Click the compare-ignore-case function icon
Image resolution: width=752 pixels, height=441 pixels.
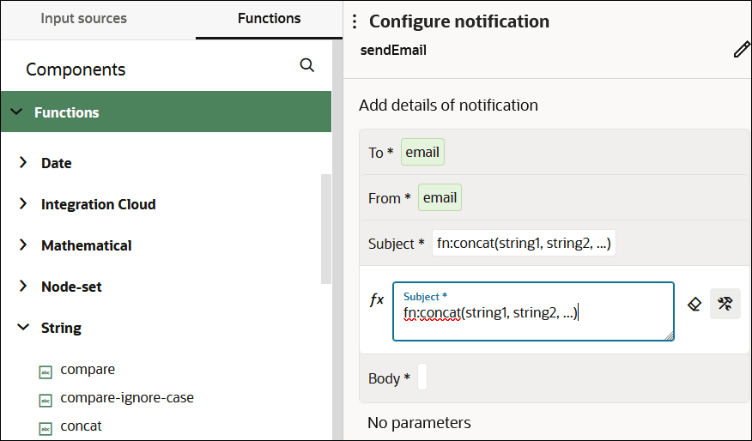45,400
